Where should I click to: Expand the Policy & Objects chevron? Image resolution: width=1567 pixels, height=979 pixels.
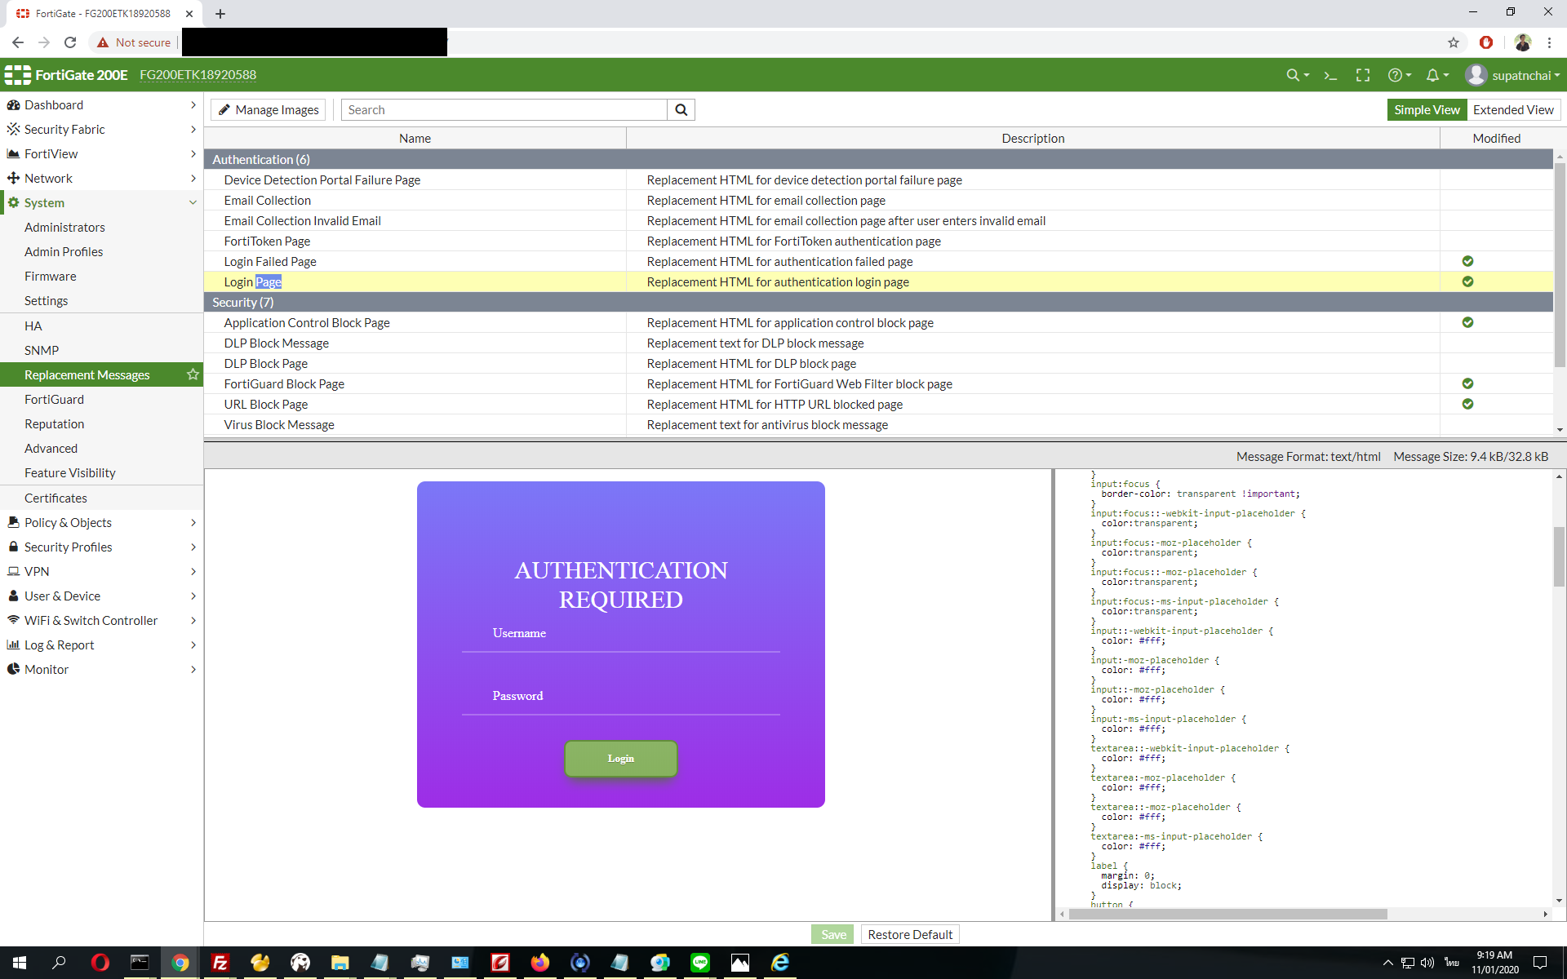click(x=193, y=523)
